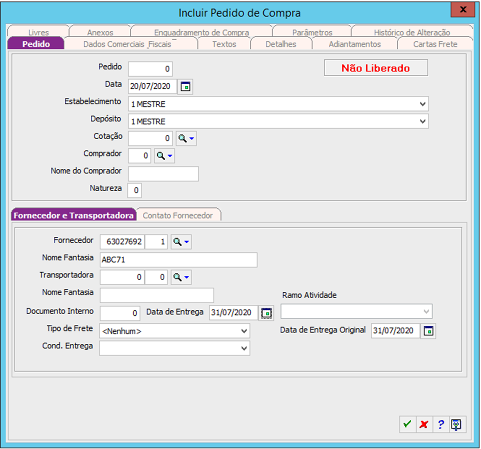
Task: Open calendar picker next to Data field
Action: click(x=185, y=86)
